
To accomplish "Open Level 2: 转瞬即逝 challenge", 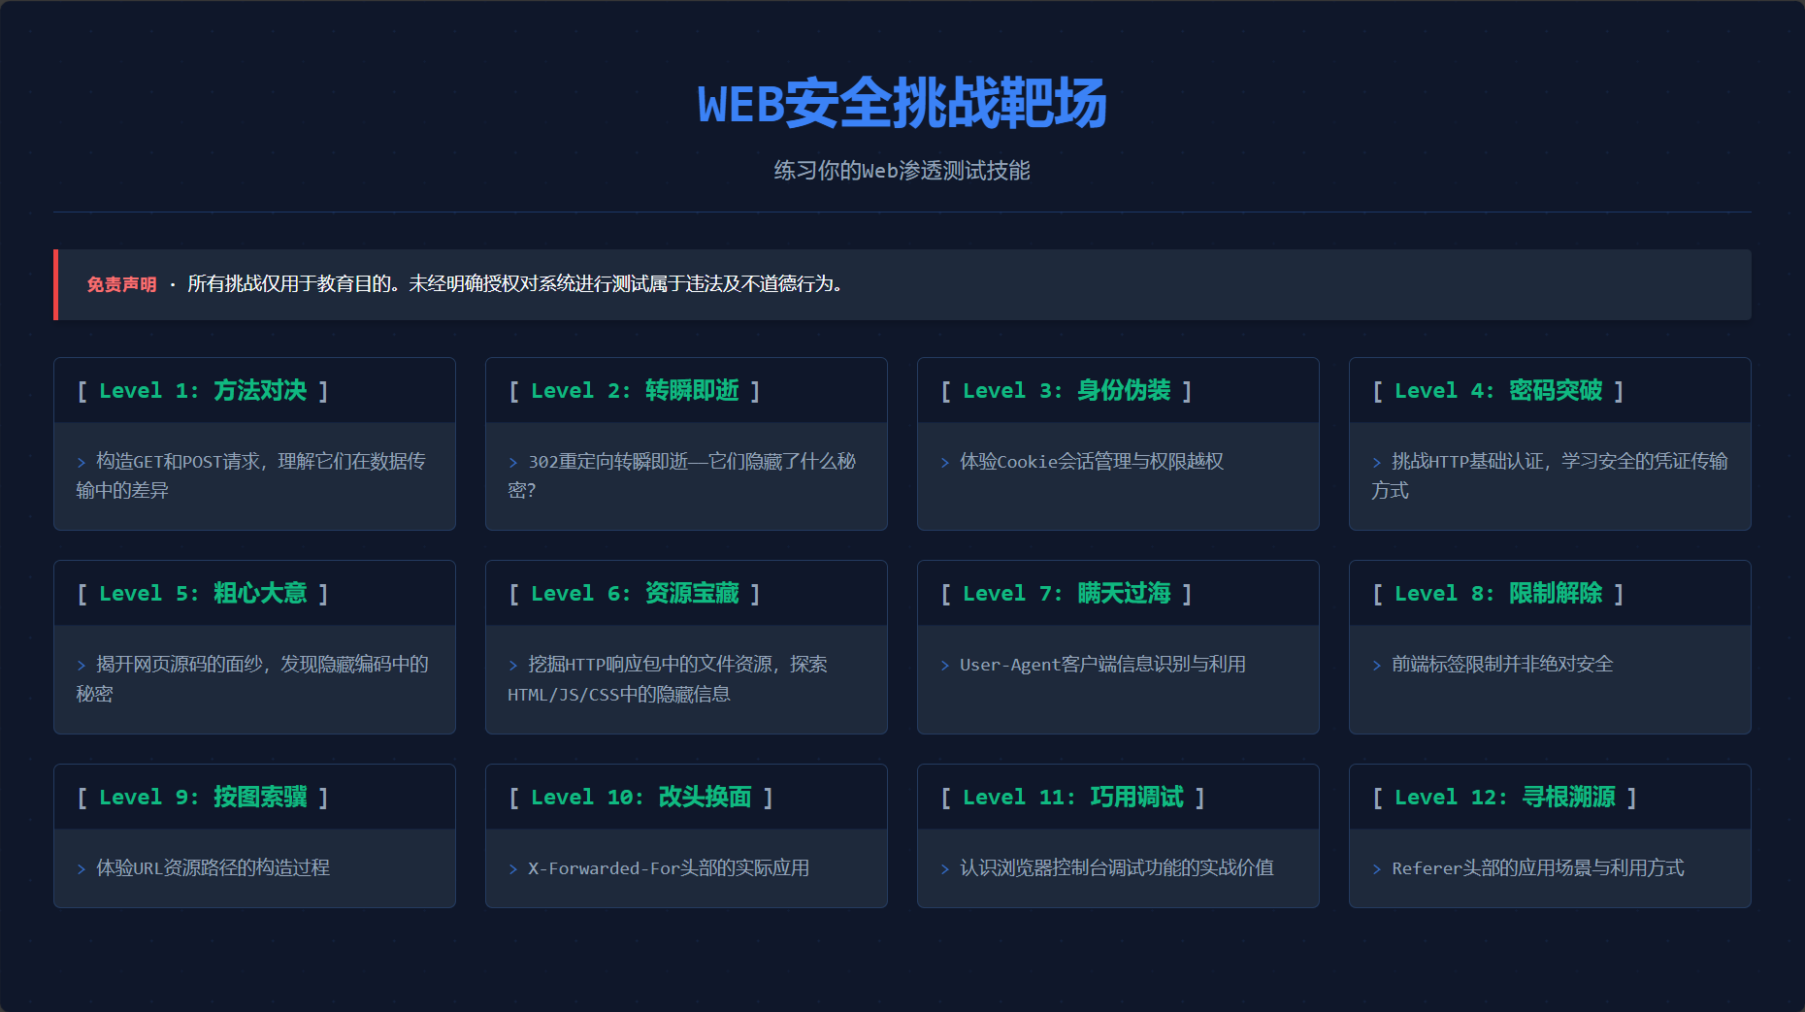I will coord(686,443).
